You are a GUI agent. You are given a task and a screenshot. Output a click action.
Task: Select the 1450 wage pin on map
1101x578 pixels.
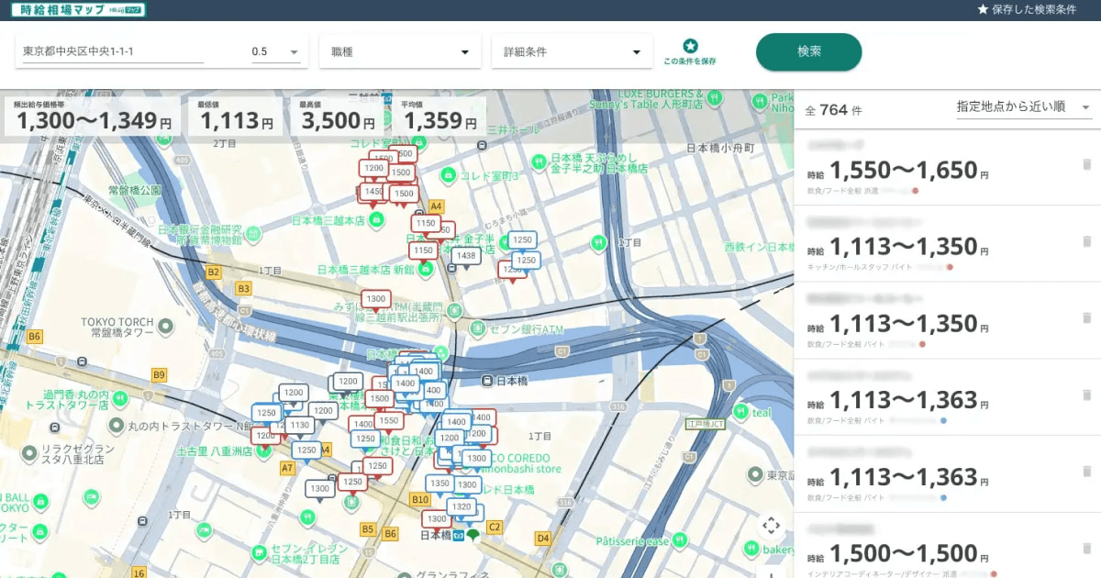[372, 192]
